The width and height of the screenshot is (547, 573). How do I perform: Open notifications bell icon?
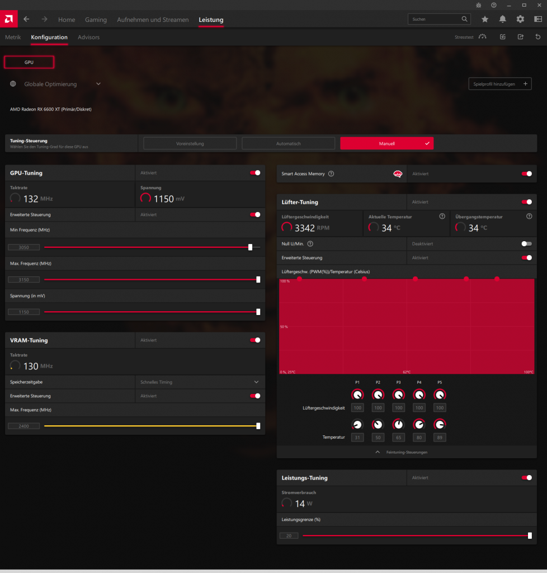pyautogui.click(x=502, y=20)
